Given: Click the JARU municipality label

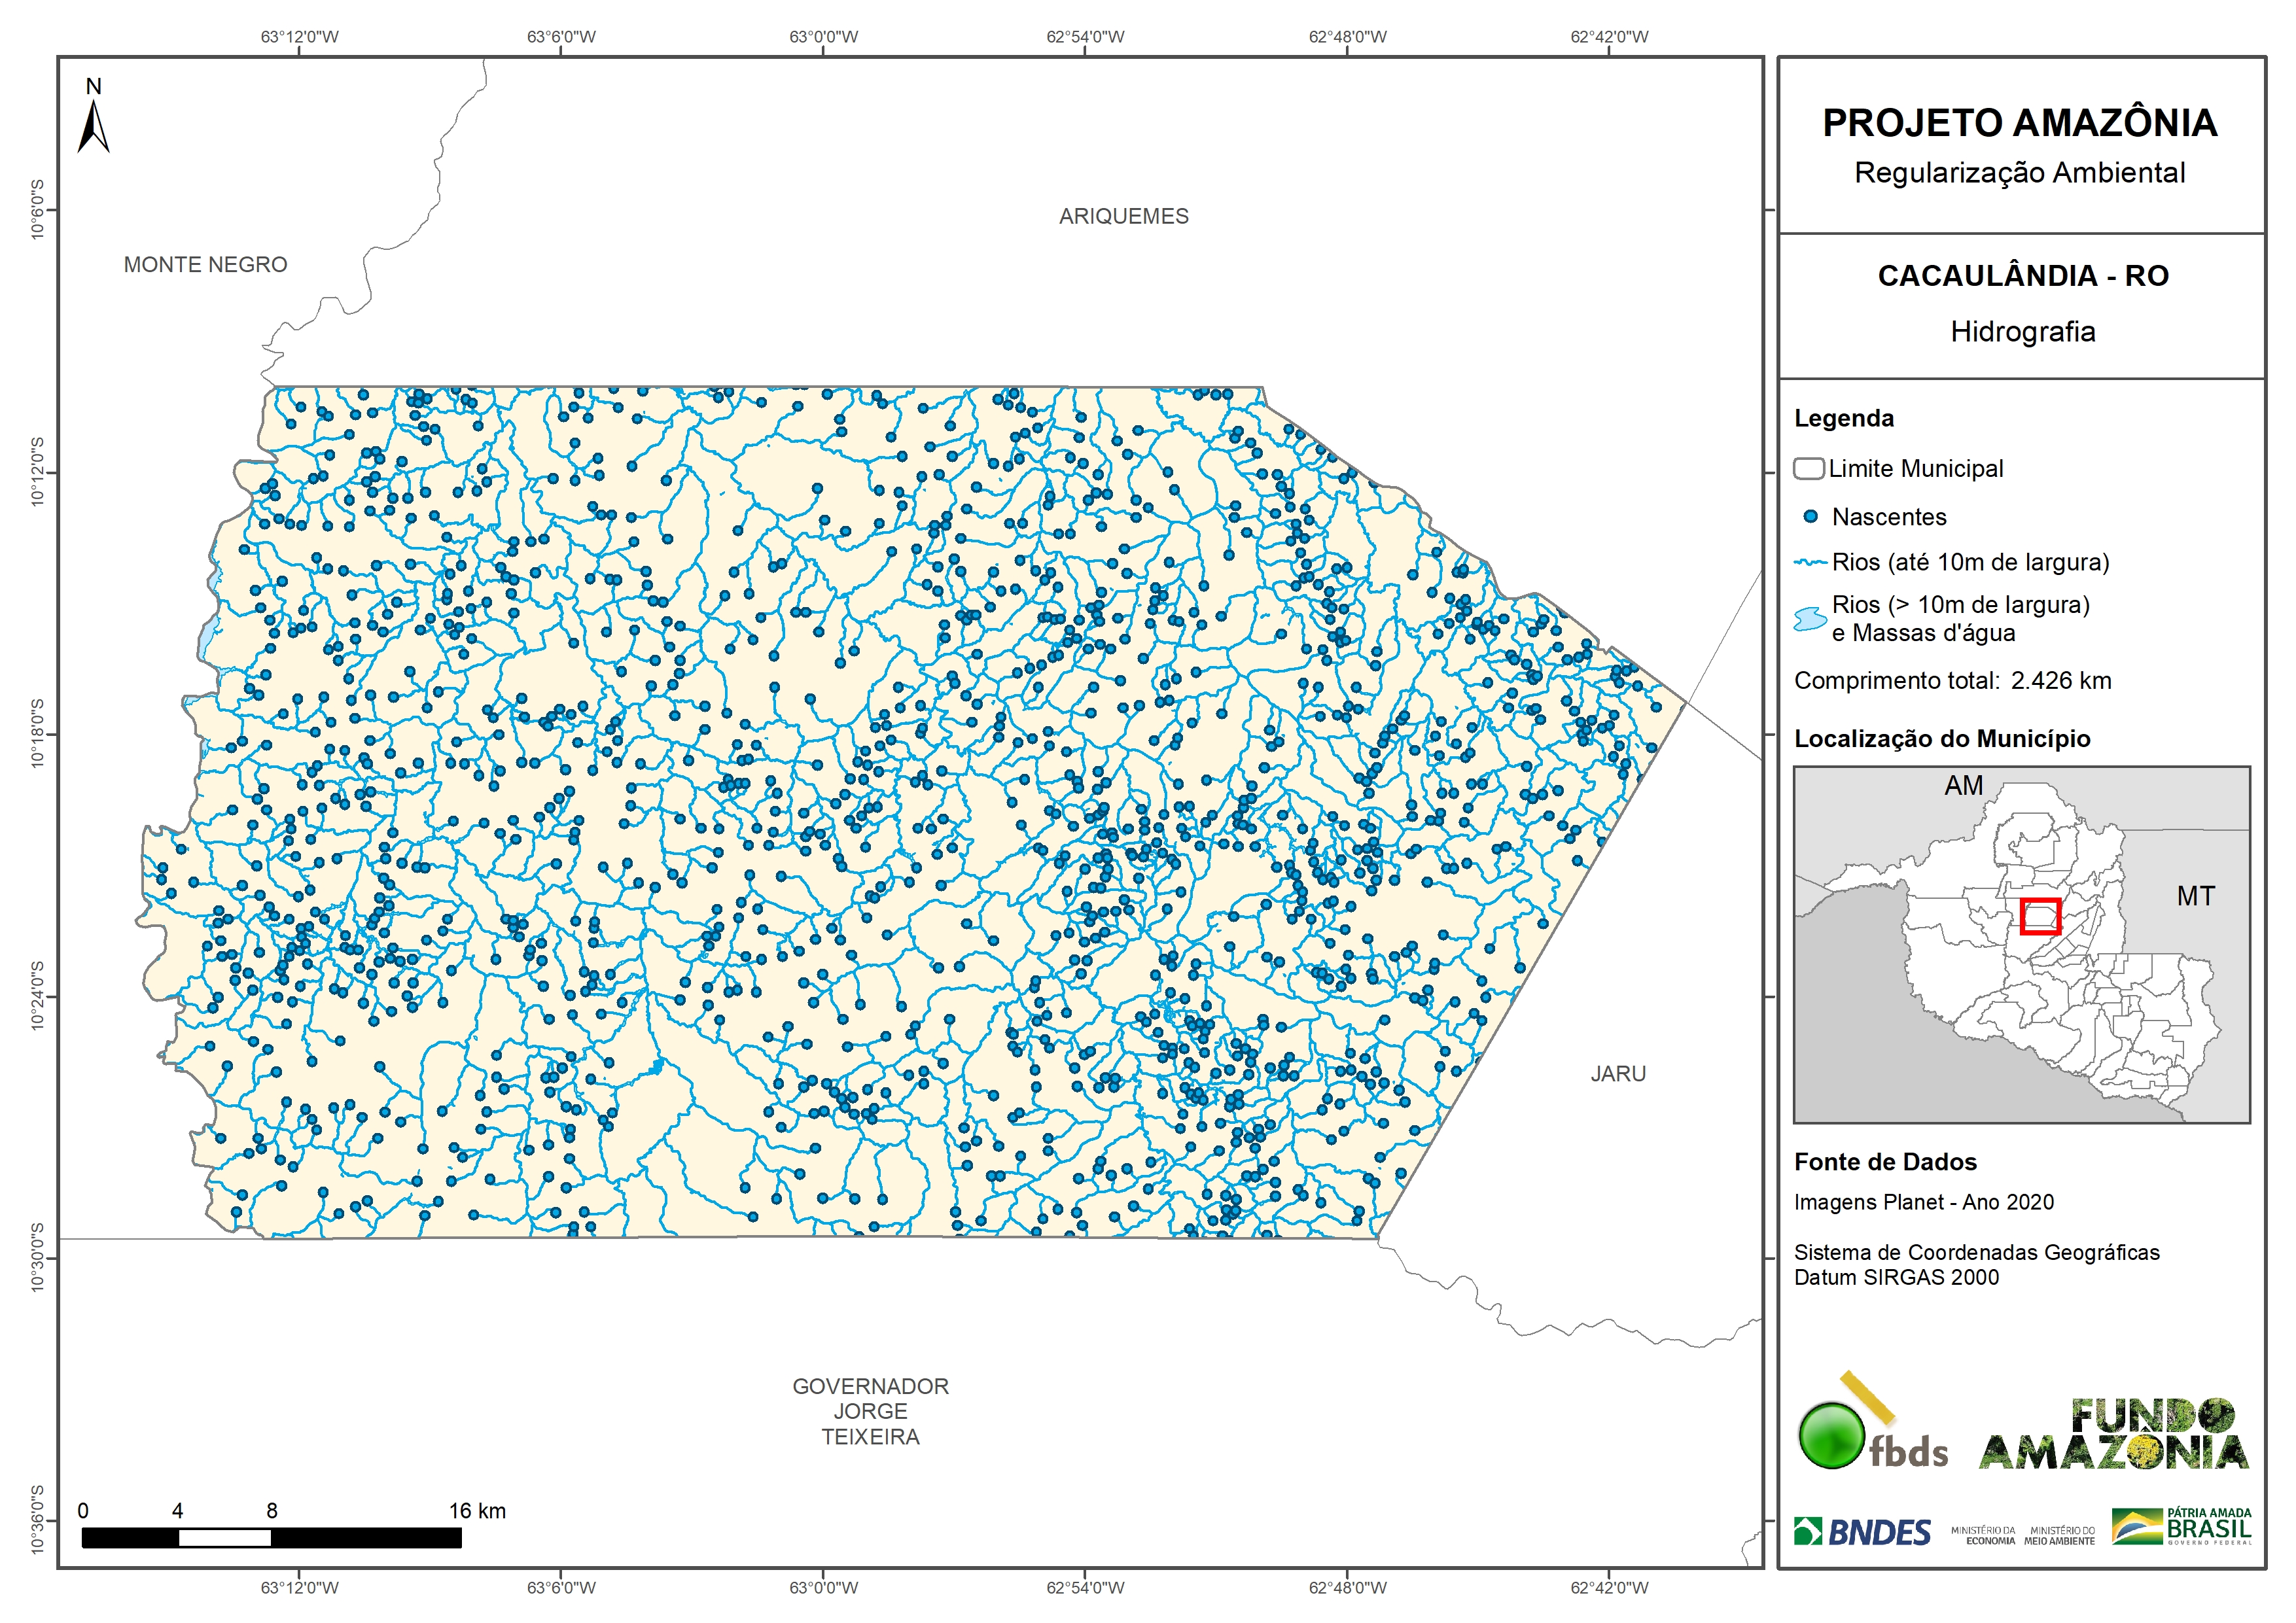Looking at the screenshot, I should pos(1617,1074).
